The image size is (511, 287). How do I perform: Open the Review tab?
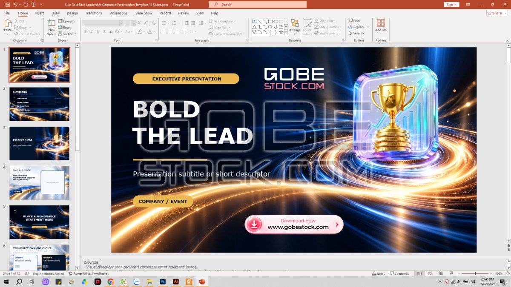coord(184,13)
